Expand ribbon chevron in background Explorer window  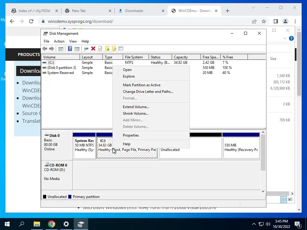(285, 38)
